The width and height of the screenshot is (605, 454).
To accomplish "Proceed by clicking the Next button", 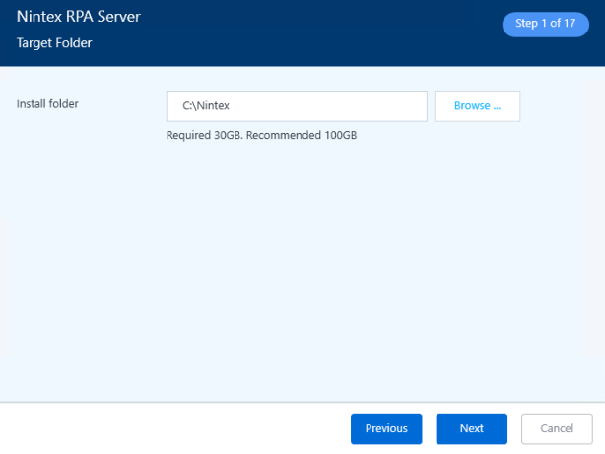I will click(471, 428).
